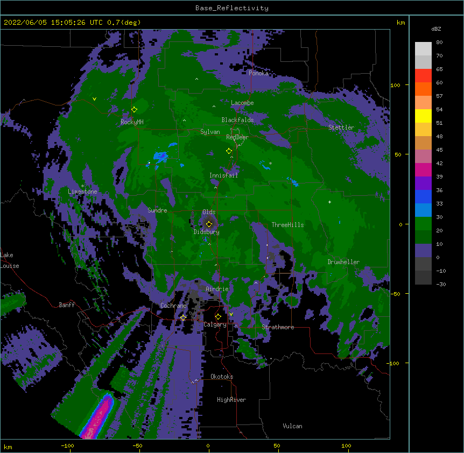Pick the yellow 54 dBZ legend swatch

click(x=423, y=116)
